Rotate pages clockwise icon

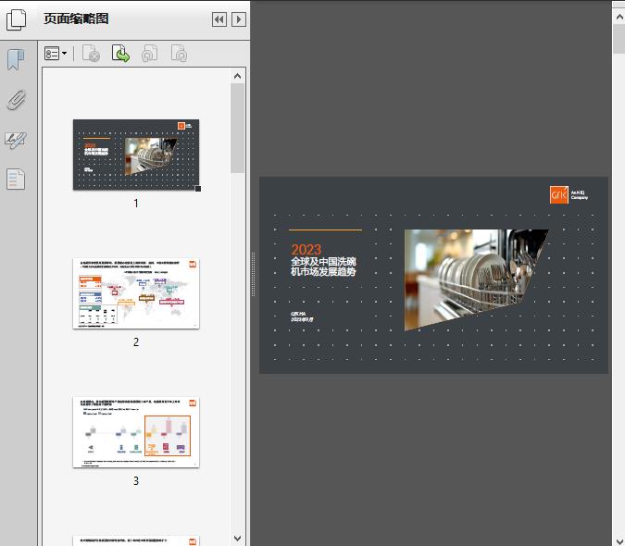pos(179,54)
